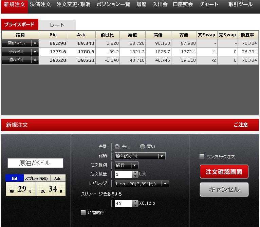Open ポジション一覧 tab
Viewport: 260px width, 227px height.
113,4
